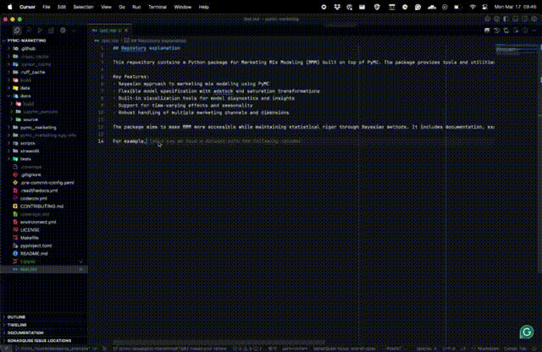This screenshot has width=542, height=352.
Task: Open the Terminal menu
Action: coord(158,7)
